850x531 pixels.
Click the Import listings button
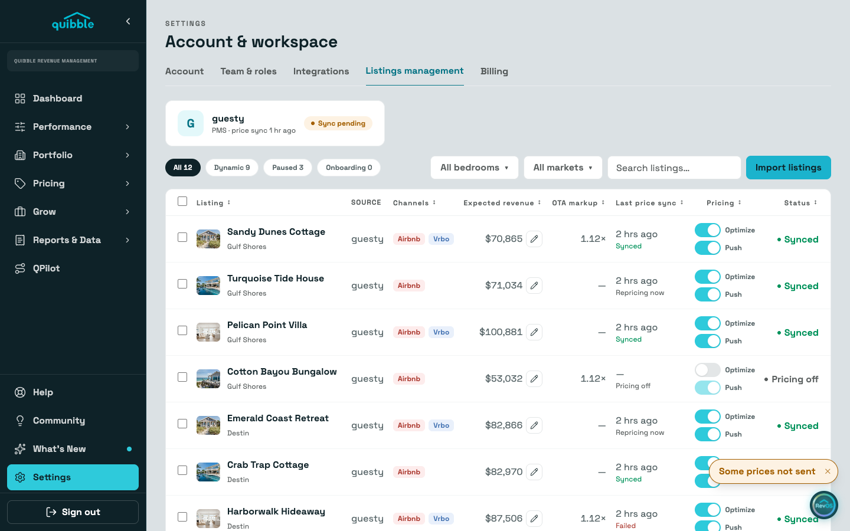[x=789, y=168]
